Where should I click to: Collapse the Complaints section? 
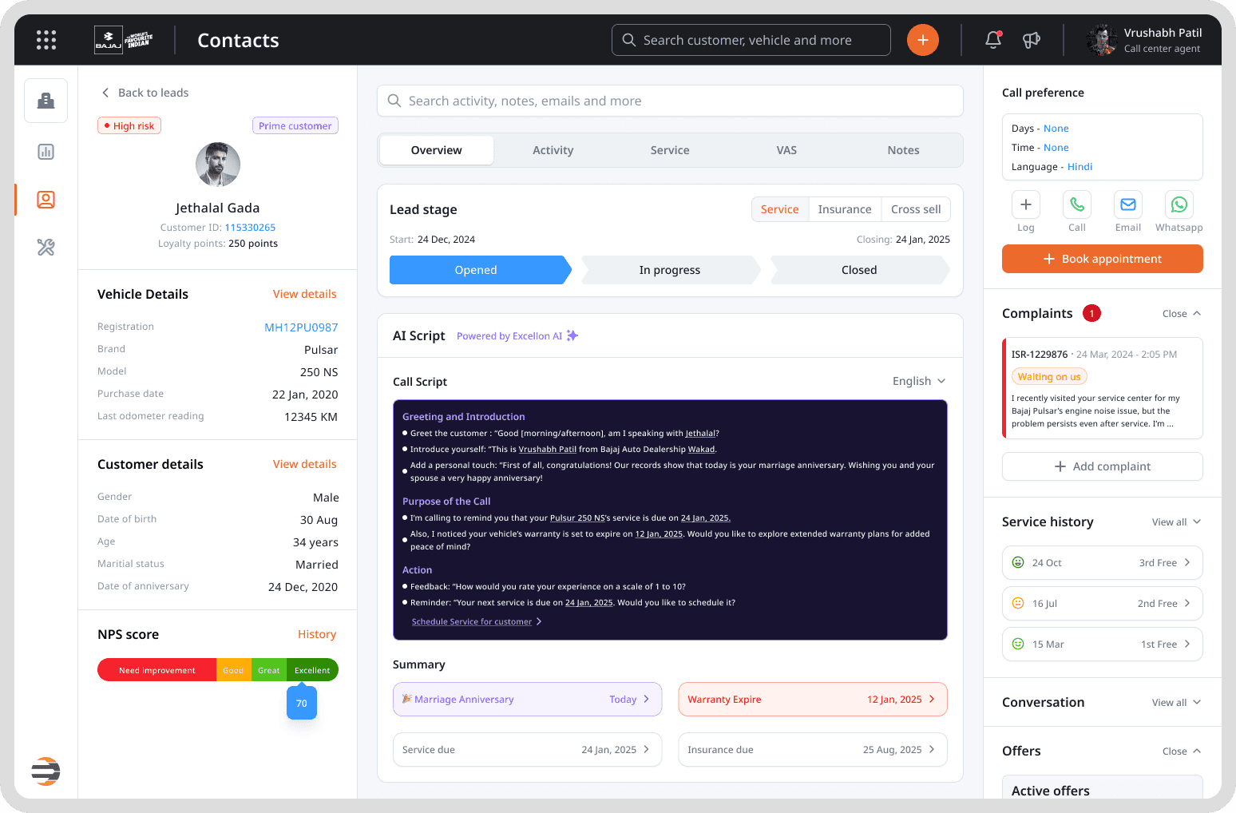(1182, 313)
